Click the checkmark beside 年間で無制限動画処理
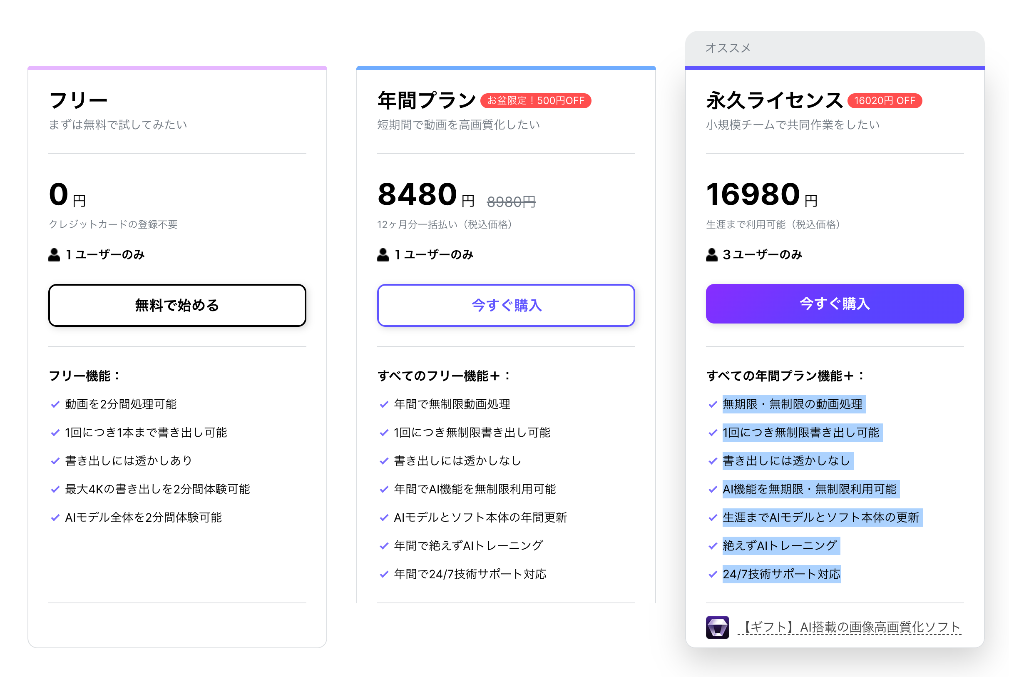1009x677 pixels. (x=384, y=405)
